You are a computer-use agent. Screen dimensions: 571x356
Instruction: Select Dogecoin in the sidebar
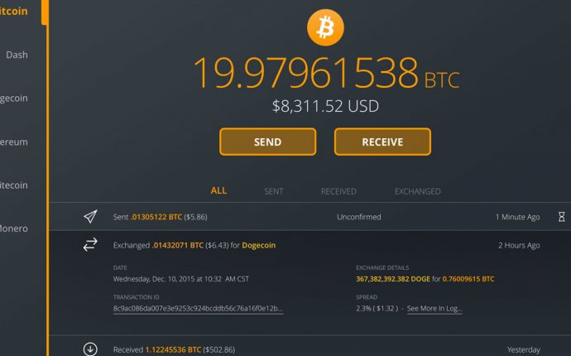[x=14, y=98]
